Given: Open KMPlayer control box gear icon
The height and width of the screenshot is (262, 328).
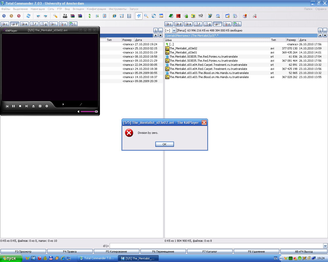Looking at the screenshot, I should pos(47,106).
